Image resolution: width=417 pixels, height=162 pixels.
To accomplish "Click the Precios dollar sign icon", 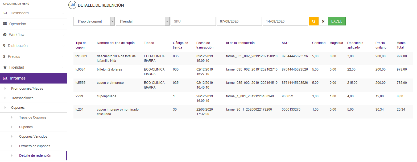I will (4, 56).
